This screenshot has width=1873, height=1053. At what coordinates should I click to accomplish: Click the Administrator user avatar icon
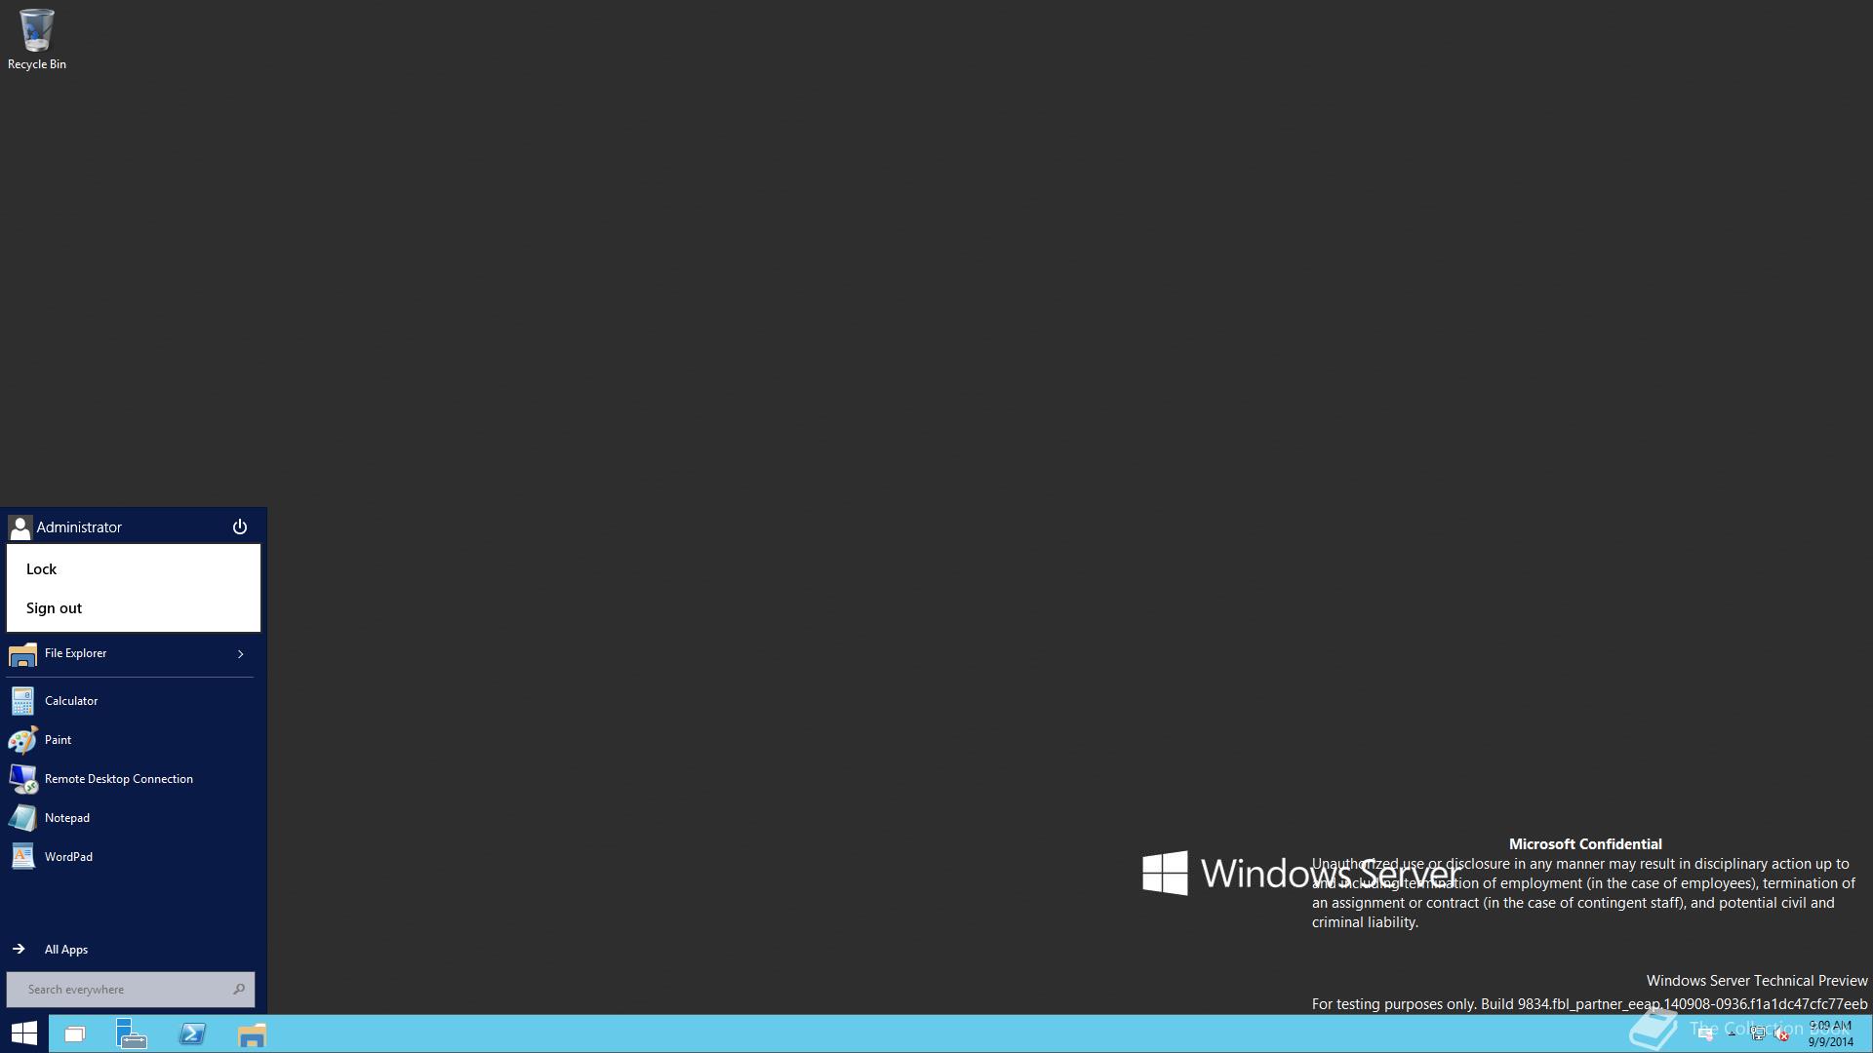coord(20,527)
